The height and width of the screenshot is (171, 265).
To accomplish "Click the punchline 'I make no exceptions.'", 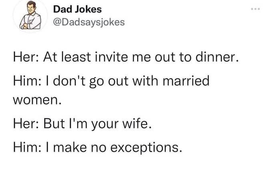I will 118,148.
